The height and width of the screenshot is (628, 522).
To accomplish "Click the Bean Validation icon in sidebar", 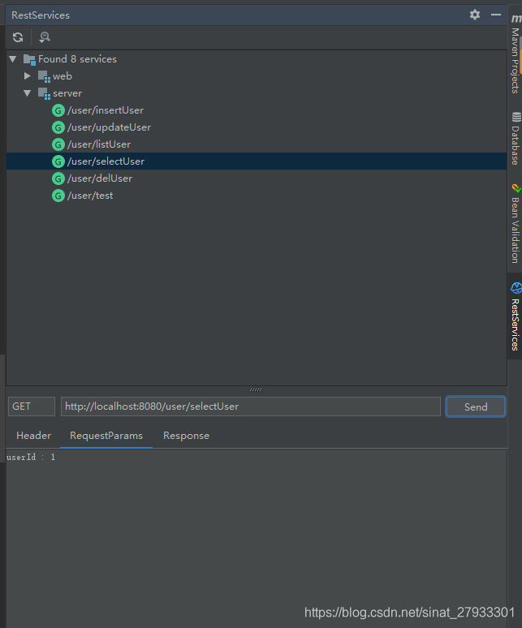I will pos(516,188).
